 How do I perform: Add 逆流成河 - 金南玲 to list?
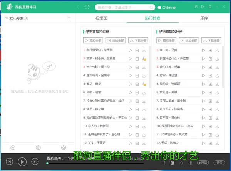(137, 76)
